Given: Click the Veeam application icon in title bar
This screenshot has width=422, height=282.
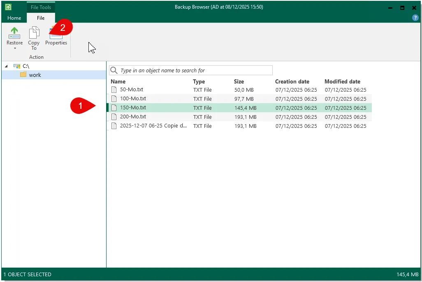Looking at the screenshot, I should point(8,7).
